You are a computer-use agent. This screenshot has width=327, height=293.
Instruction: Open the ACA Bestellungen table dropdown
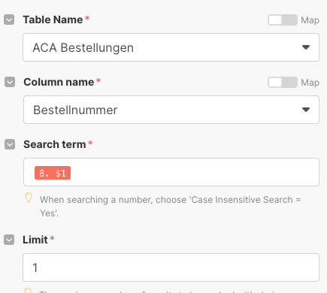coord(171,47)
